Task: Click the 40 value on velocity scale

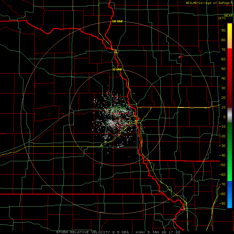Action: [223, 78]
